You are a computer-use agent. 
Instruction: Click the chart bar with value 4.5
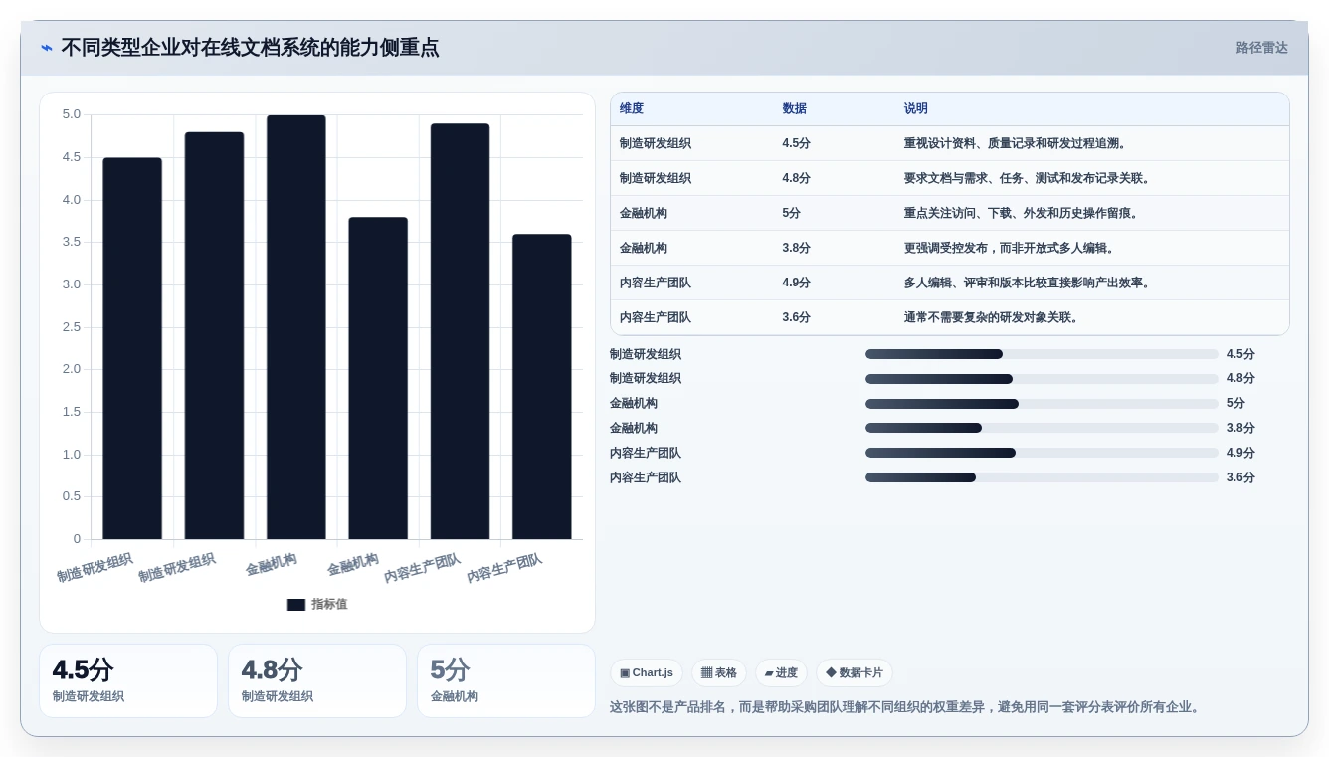pyautogui.click(x=132, y=348)
